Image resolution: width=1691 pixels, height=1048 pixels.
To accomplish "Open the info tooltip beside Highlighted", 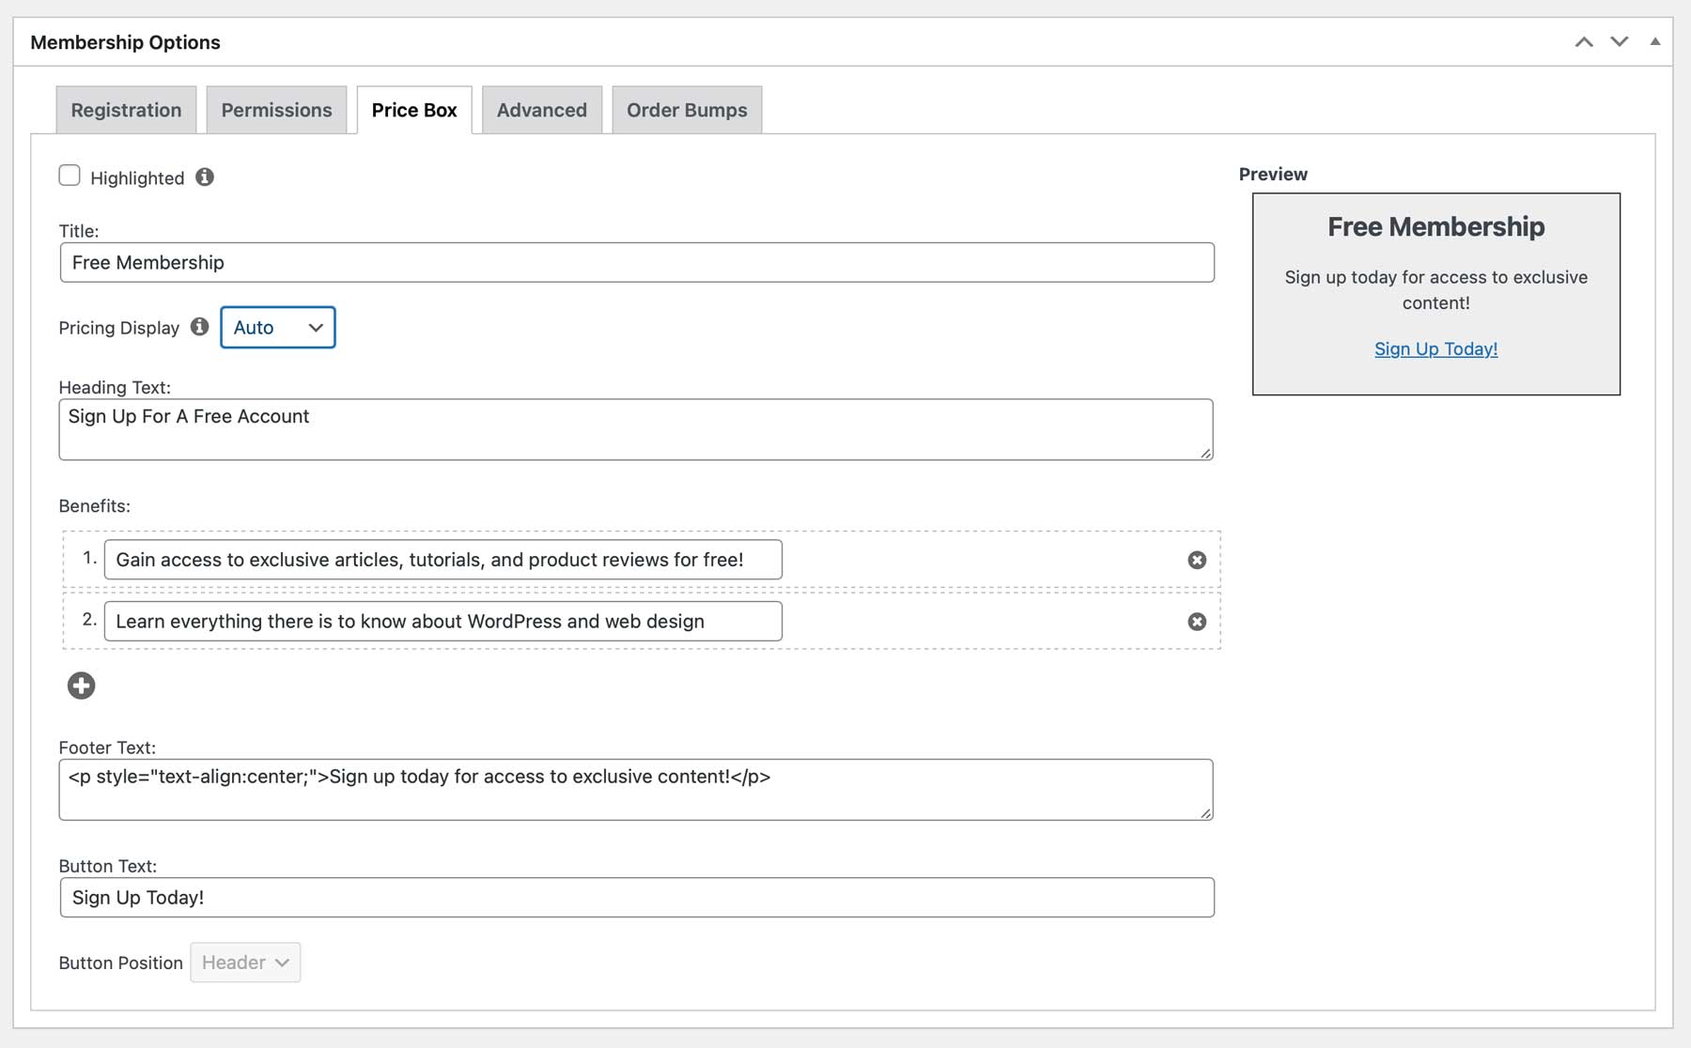I will [x=206, y=176].
